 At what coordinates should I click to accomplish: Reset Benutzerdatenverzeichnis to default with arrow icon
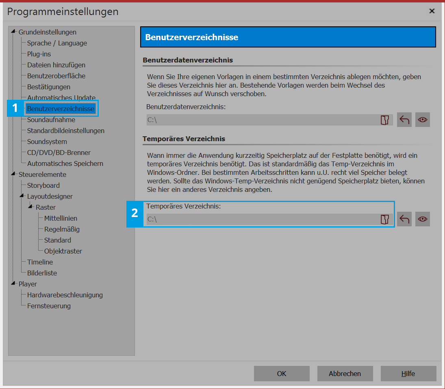404,120
